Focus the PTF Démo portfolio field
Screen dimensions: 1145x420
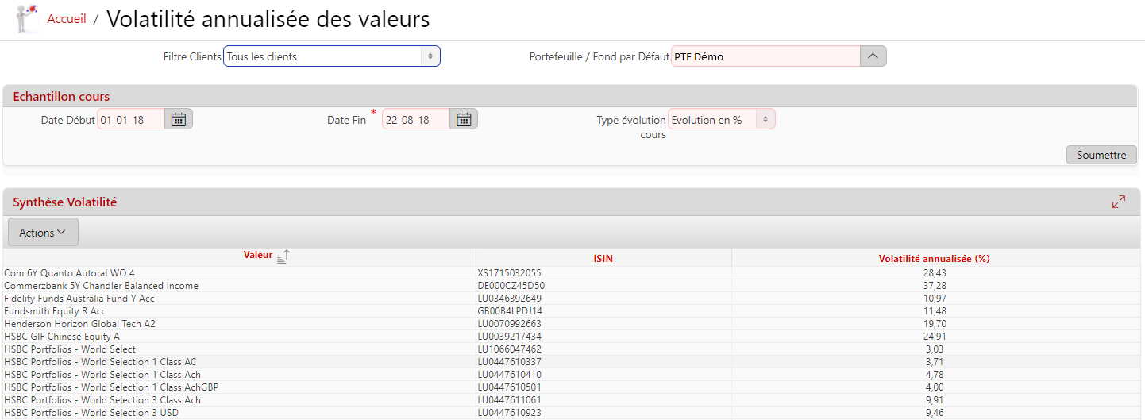click(x=765, y=56)
